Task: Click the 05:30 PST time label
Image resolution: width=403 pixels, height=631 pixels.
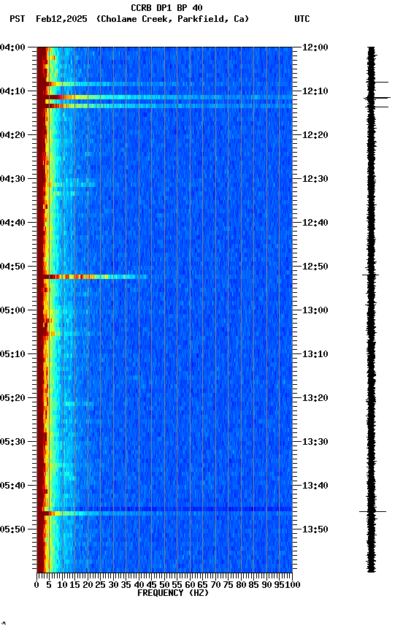Action: pyautogui.click(x=12, y=443)
